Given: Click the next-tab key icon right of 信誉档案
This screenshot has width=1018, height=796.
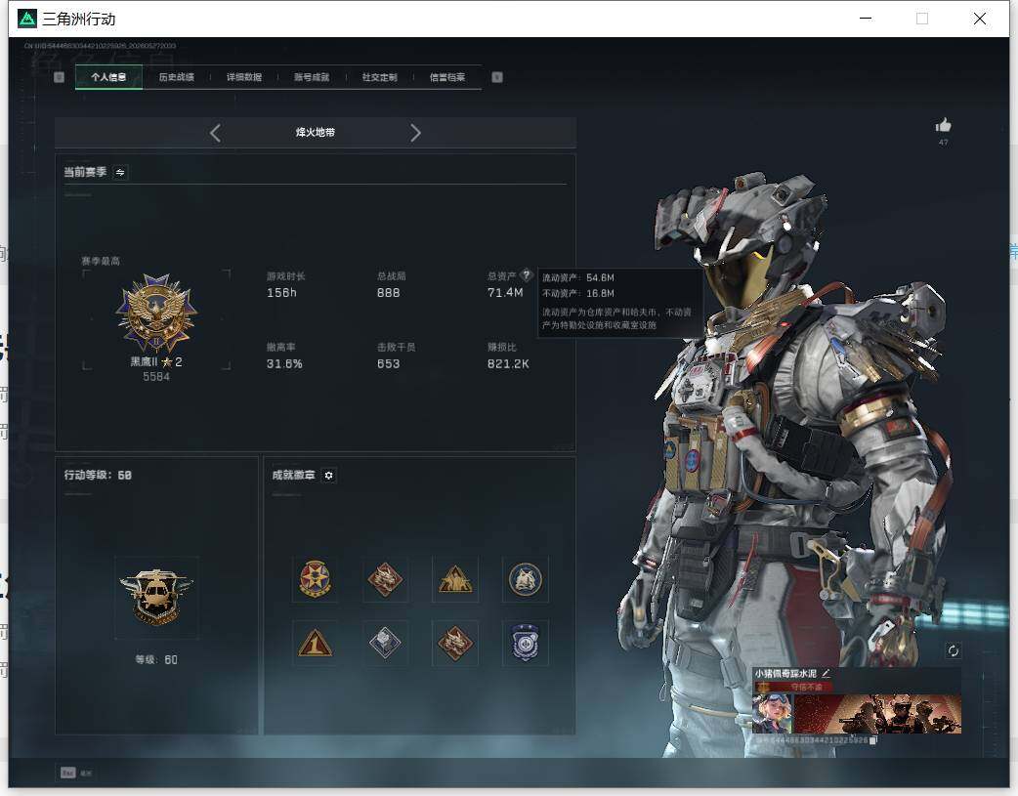Looking at the screenshot, I should pos(497,77).
